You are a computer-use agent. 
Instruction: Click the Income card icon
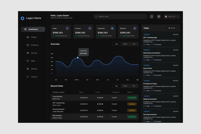pyautogui.click(x=90, y=28)
